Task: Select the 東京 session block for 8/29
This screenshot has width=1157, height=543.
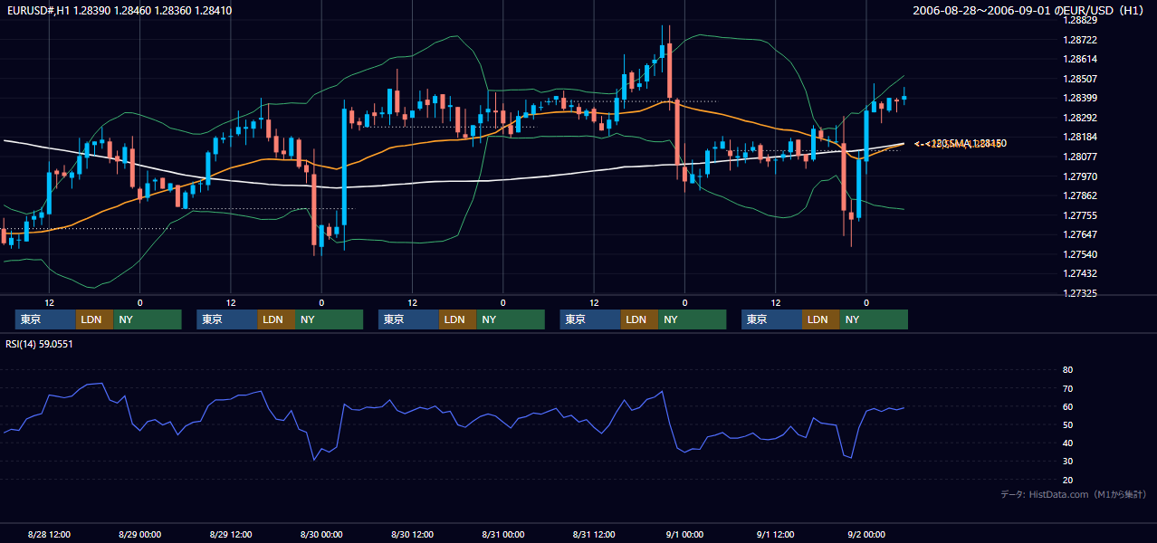Action: click(x=226, y=319)
